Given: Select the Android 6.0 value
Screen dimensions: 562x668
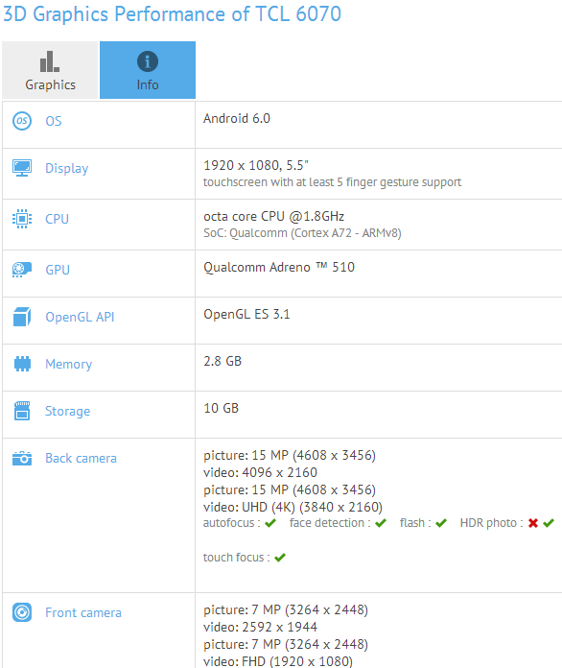Looking at the screenshot, I should [237, 118].
